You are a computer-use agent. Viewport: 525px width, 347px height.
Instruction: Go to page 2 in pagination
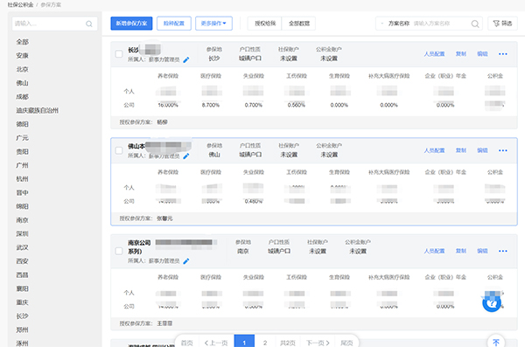pyautogui.click(x=265, y=343)
